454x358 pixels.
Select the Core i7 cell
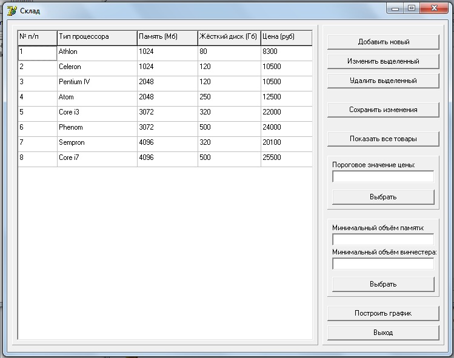97,159
